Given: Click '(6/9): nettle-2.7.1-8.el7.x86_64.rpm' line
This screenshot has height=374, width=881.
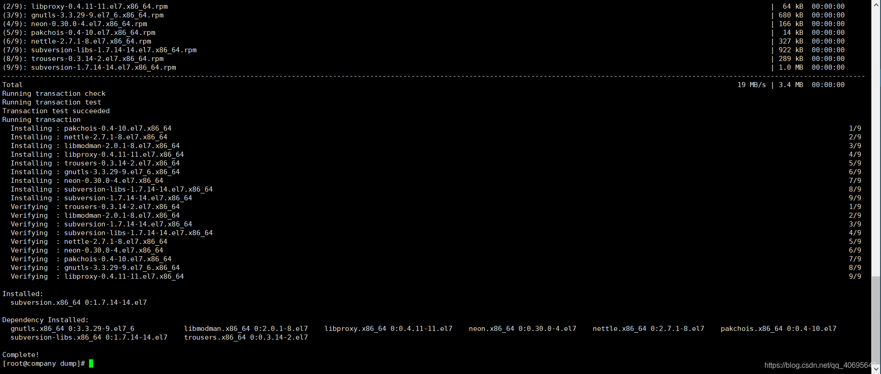Looking at the screenshot, I should point(77,41).
